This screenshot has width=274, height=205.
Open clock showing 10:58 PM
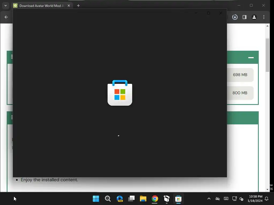[x=255, y=199]
